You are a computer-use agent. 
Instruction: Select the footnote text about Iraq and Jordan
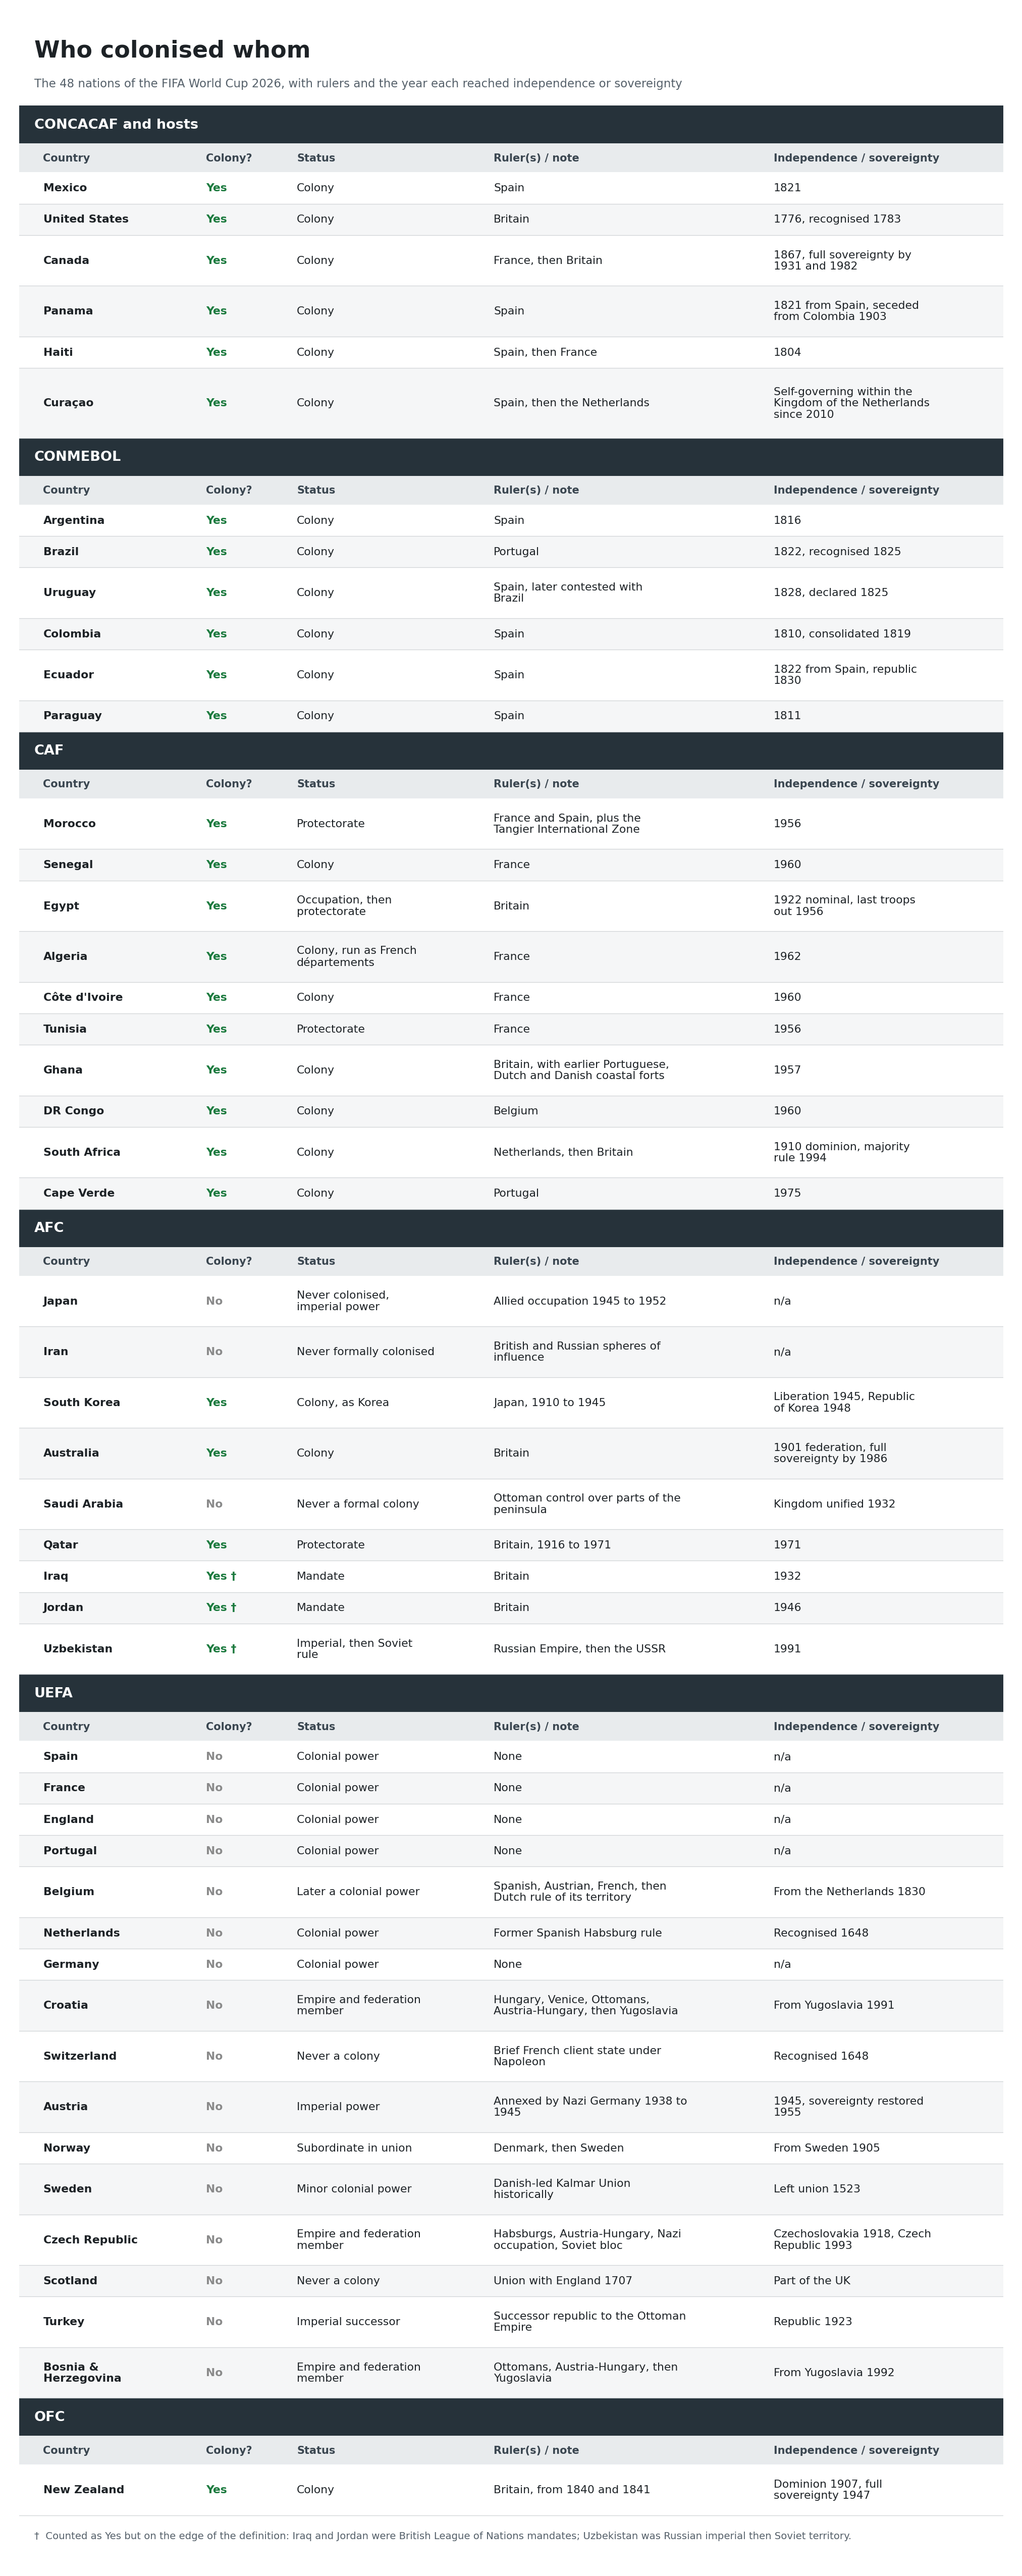(442, 2536)
